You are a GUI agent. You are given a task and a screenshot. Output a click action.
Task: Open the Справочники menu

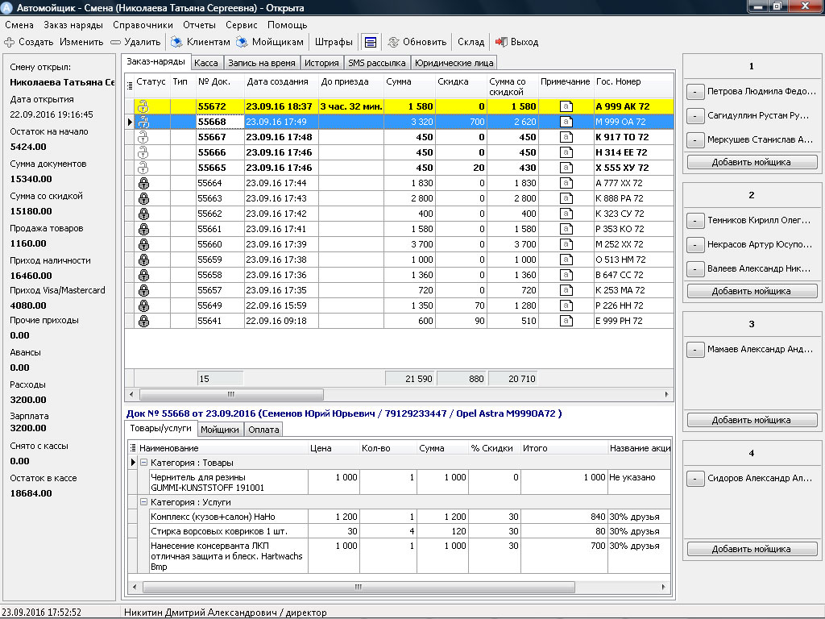coord(142,25)
